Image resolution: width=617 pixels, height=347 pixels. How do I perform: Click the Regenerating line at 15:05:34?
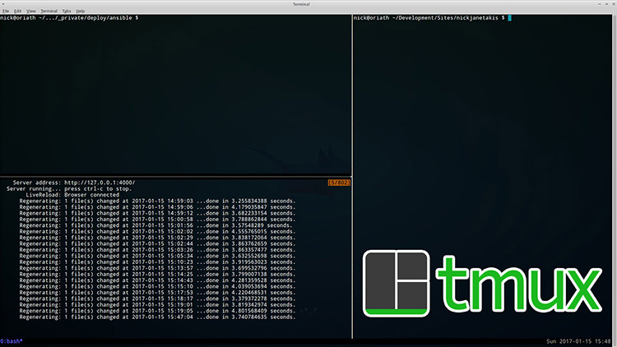click(157, 256)
